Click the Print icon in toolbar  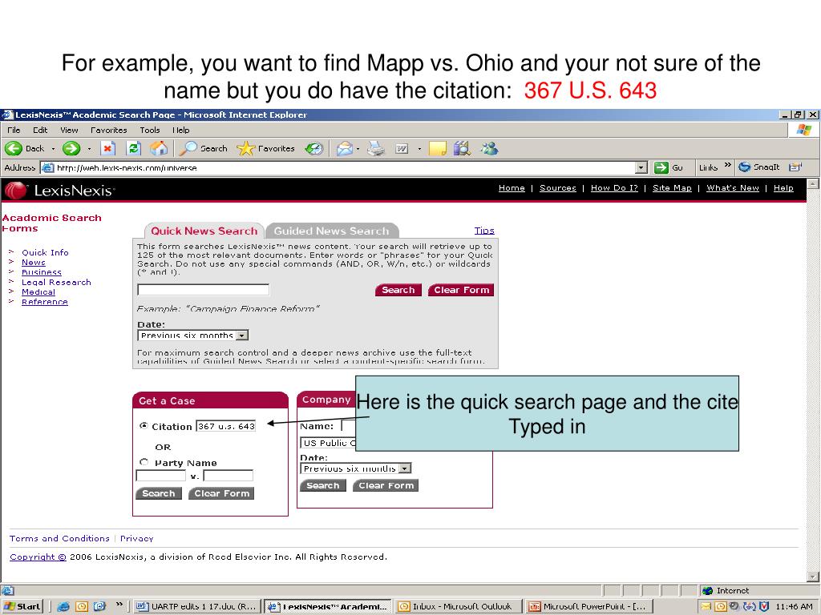pyautogui.click(x=375, y=148)
